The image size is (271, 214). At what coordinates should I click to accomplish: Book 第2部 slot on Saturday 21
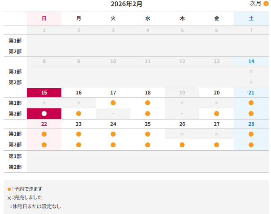pos(251,113)
